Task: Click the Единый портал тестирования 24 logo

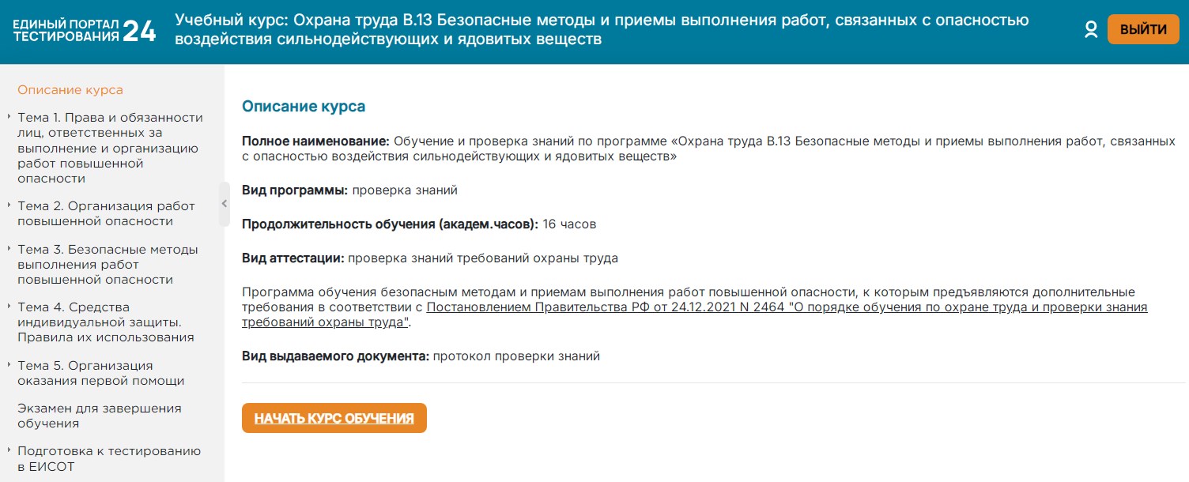Action: point(85,31)
